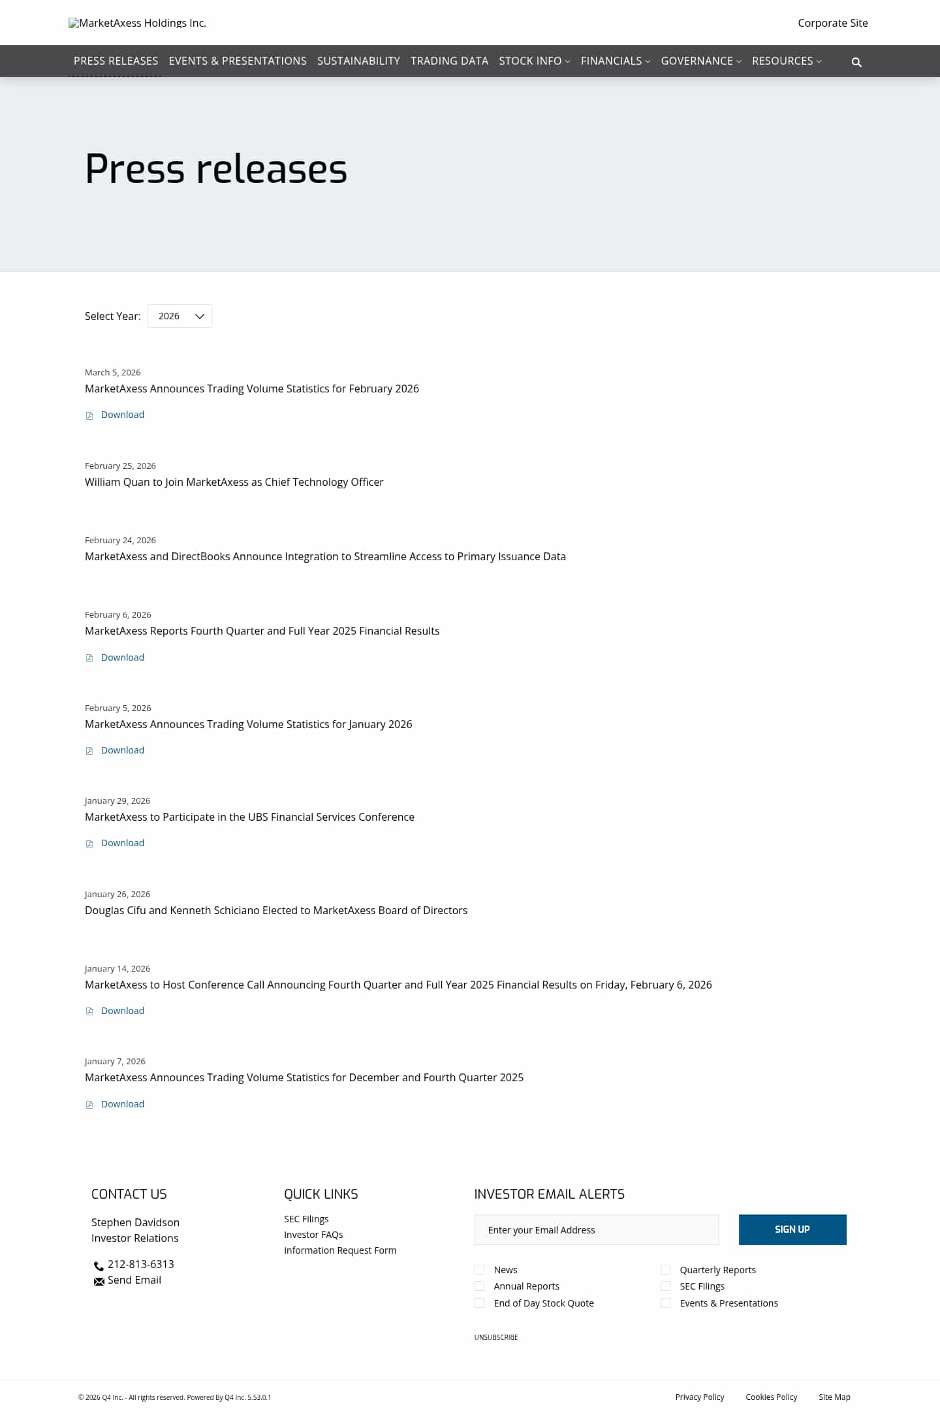The height and width of the screenshot is (1411, 940).
Task: Click PDF icon for UBS Conference release
Action: point(89,844)
